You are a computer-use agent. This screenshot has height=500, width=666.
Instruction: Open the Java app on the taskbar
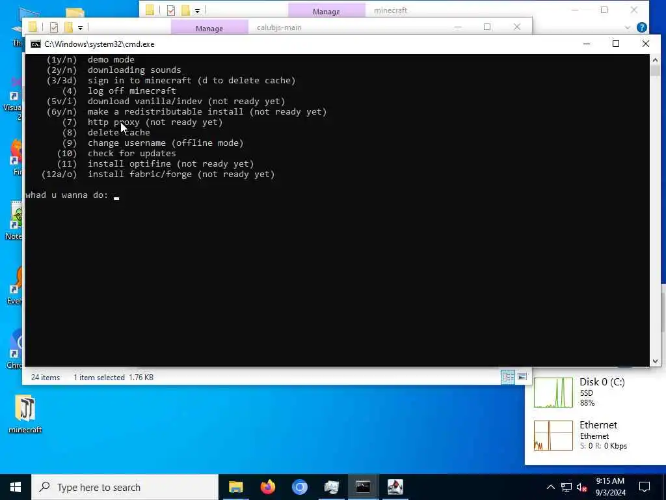[395, 487]
